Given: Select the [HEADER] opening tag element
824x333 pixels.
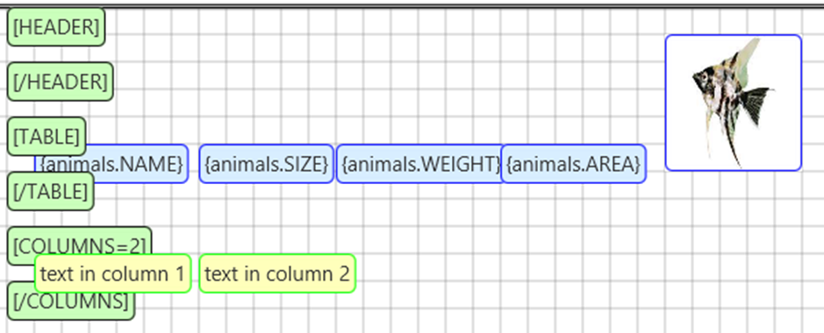Looking at the screenshot, I should (x=55, y=27).
